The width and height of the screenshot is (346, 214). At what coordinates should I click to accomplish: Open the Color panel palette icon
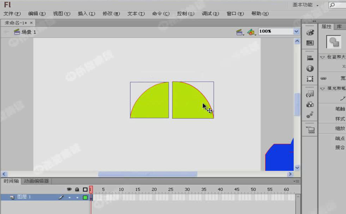[310, 32]
